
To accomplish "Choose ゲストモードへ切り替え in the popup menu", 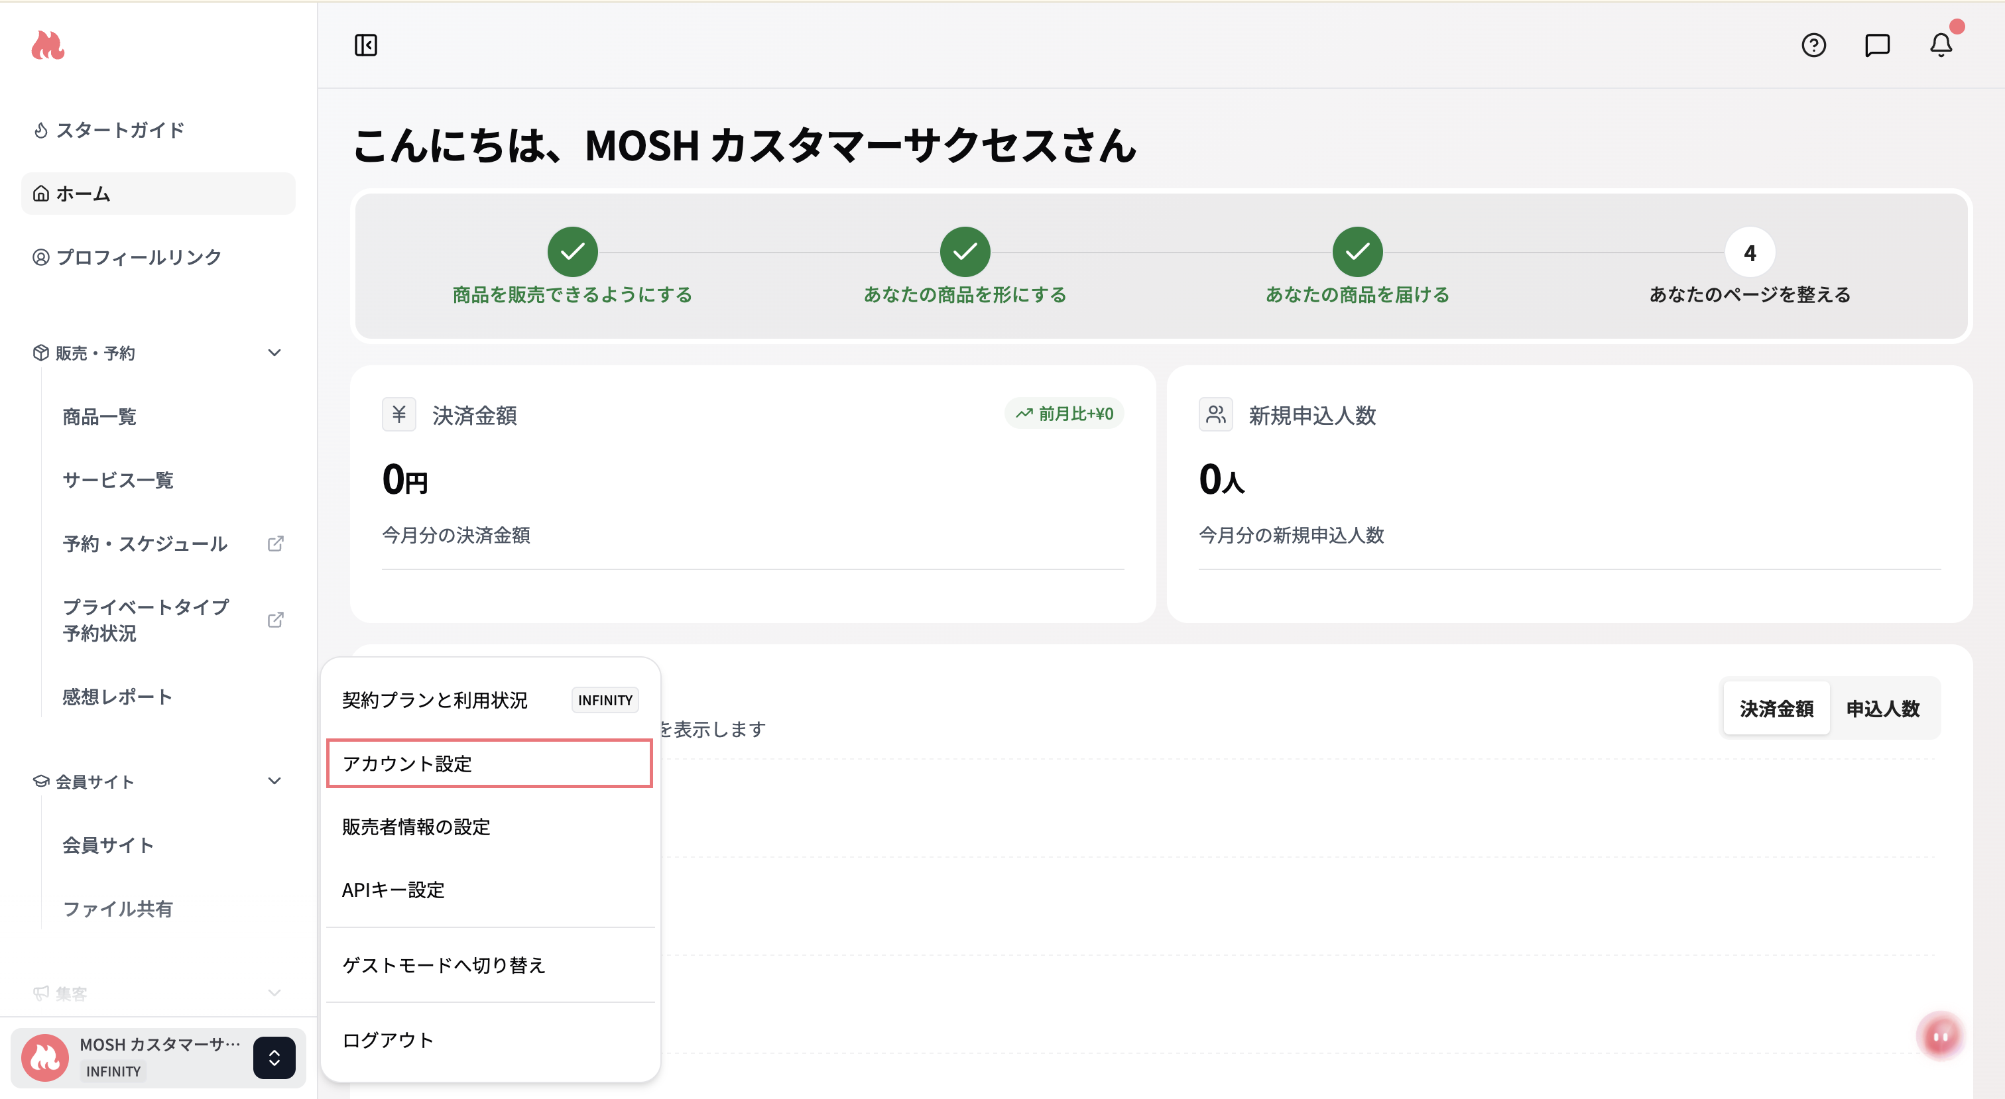I will click(489, 965).
